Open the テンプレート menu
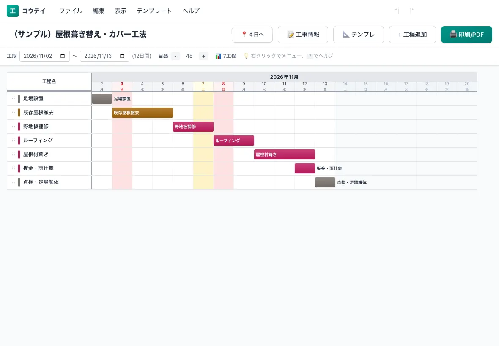The image size is (499, 346). (x=154, y=11)
